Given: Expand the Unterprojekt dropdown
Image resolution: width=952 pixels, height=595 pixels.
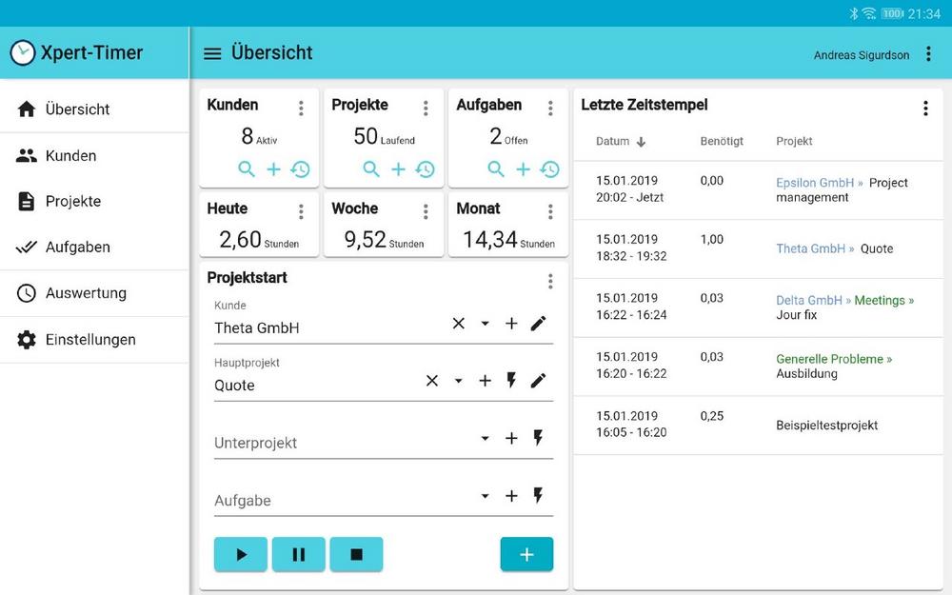Looking at the screenshot, I should (x=485, y=439).
